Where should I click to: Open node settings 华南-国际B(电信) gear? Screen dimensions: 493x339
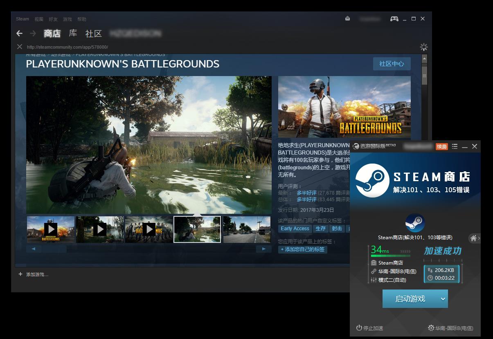click(x=450, y=328)
